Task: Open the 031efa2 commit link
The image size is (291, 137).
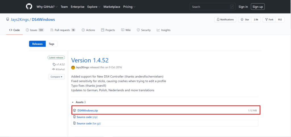Action: point(59,69)
